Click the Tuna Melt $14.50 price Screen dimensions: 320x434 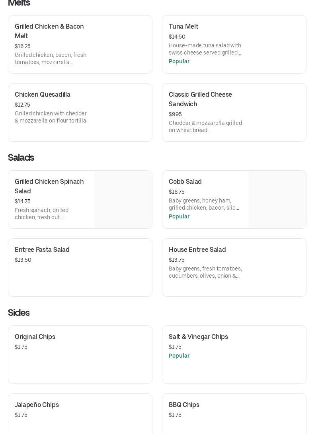[177, 37]
